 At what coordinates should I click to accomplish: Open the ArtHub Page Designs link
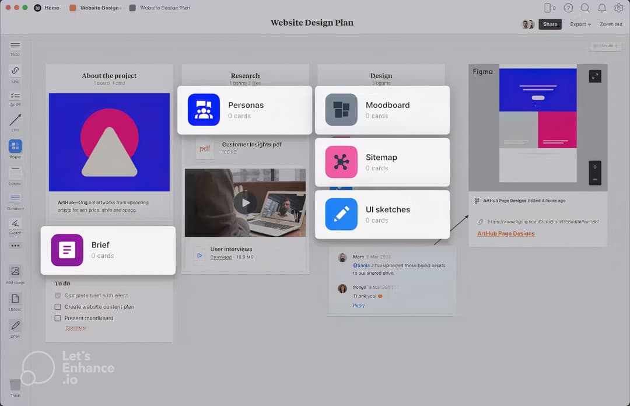pos(506,233)
